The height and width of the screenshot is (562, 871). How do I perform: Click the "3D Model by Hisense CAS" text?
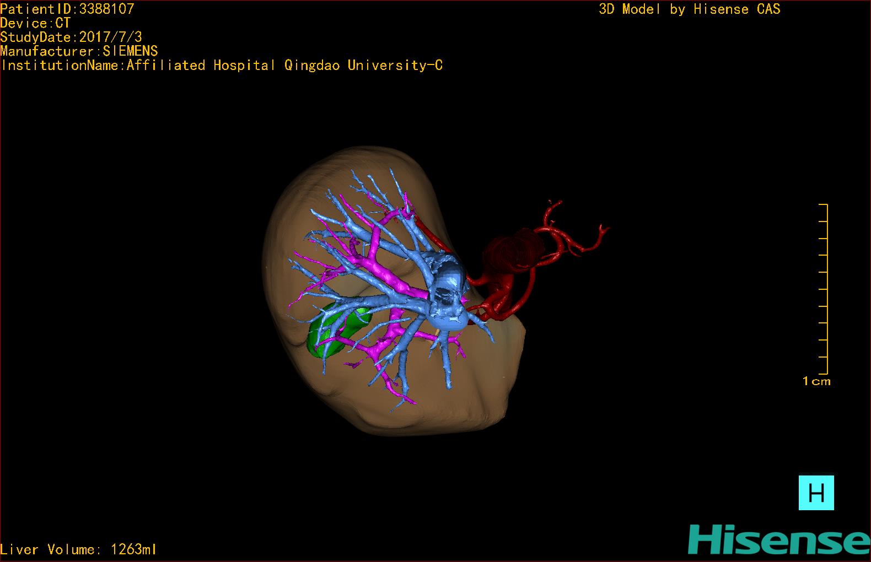(x=690, y=9)
